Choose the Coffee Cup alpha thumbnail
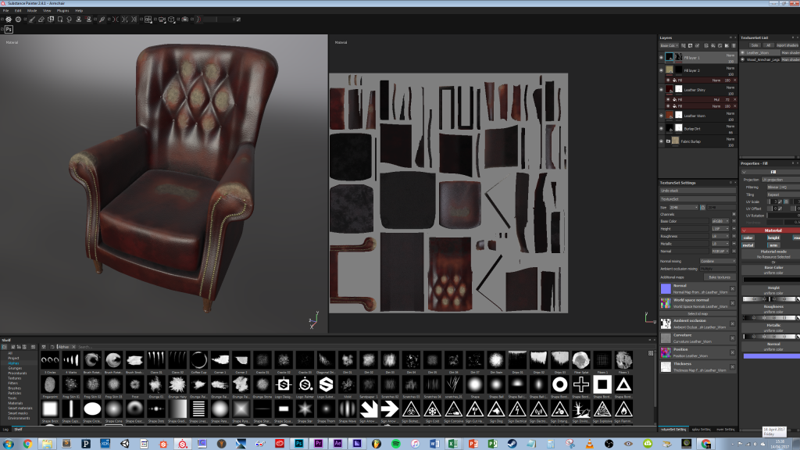 [x=199, y=361]
